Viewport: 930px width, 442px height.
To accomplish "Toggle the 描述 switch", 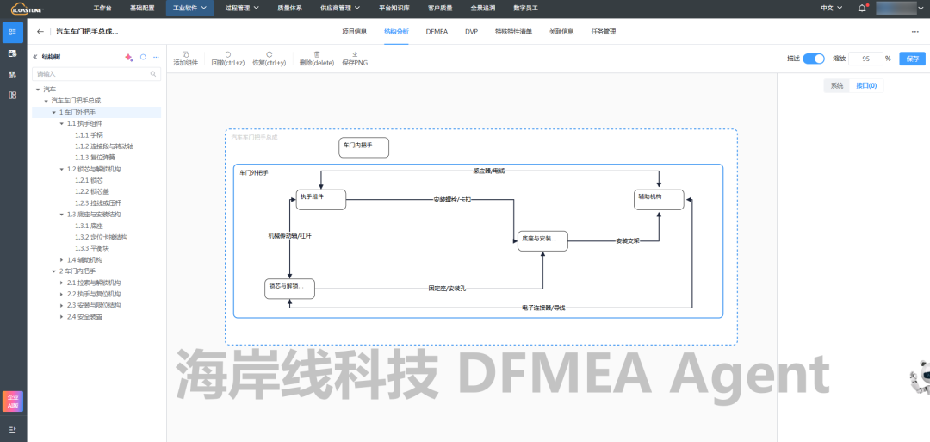I will pos(814,59).
